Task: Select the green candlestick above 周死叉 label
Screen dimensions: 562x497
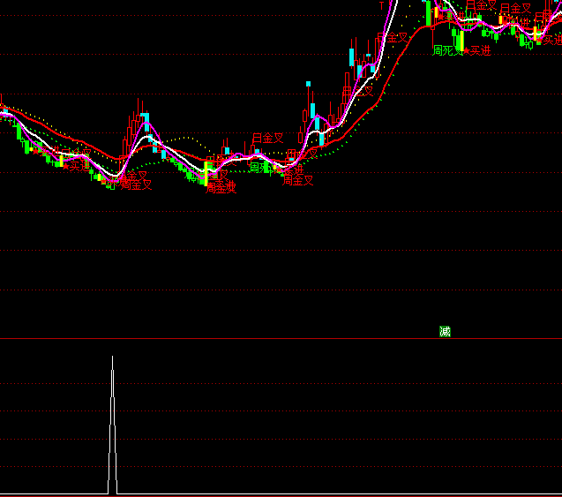Action: click(x=459, y=40)
